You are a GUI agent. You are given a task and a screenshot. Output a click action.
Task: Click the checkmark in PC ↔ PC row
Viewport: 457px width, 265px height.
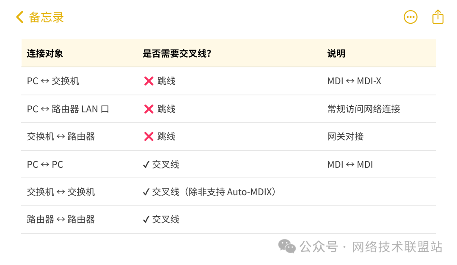tap(146, 165)
